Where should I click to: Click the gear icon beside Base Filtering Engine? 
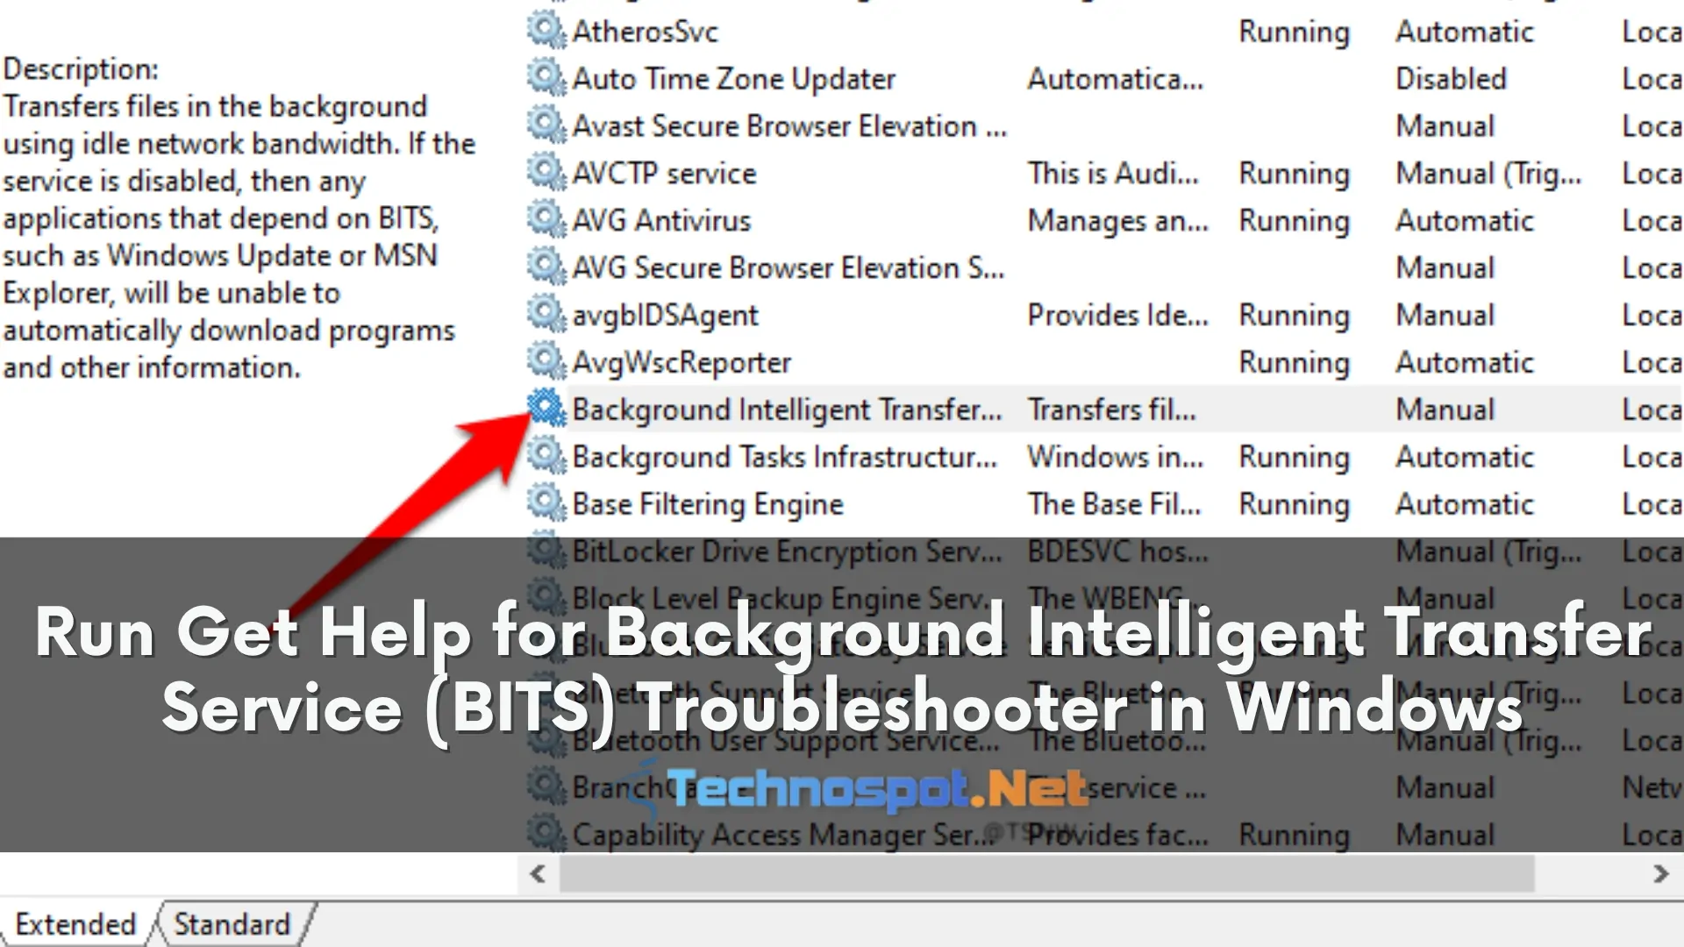click(546, 504)
